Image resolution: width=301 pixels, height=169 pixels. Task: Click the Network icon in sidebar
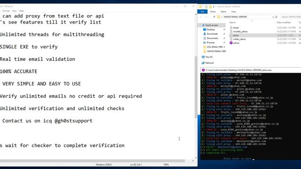click(x=203, y=63)
